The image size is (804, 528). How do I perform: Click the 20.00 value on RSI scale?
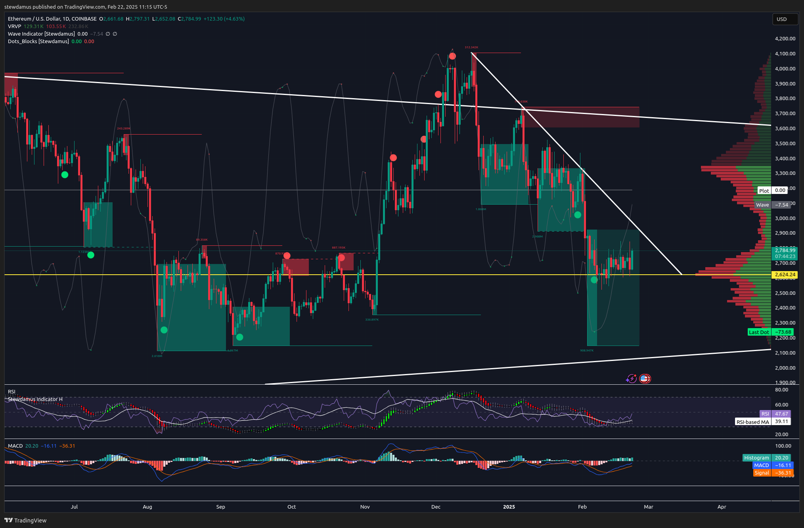tap(781, 434)
